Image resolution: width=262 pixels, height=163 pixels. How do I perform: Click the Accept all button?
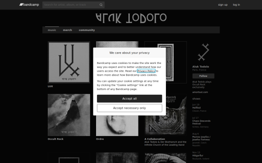(130, 99)
